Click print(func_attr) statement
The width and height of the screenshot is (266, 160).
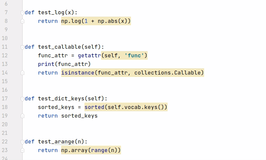pyautogui.click(x=64, y=64)
